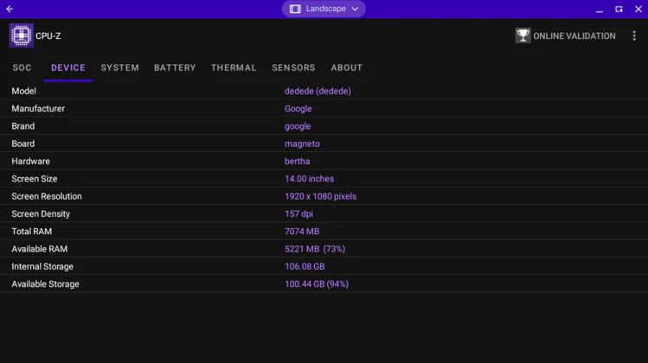Click the Available RAM label

pos(39,249)
